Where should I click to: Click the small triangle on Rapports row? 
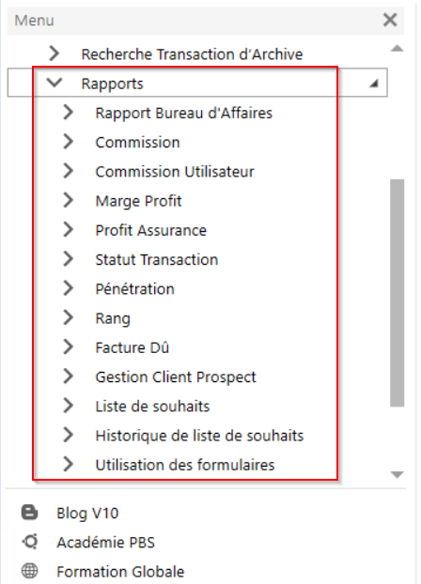point(374,84)
